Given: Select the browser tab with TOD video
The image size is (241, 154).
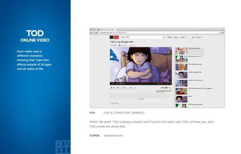Looking at the screenshot, I should pos(107,30).
